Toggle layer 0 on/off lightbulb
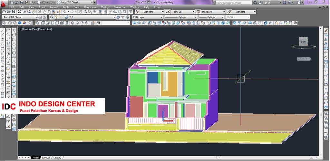Image resolution: width=330 pixels, height=161 pixels. point(56,17)
